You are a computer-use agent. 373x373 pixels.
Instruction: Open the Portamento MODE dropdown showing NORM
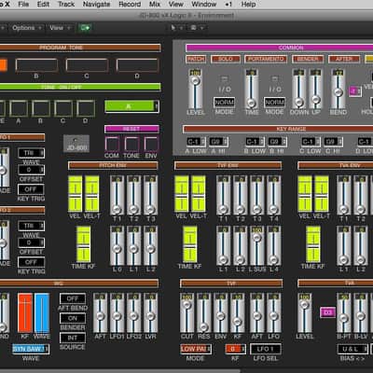point(274,103)
